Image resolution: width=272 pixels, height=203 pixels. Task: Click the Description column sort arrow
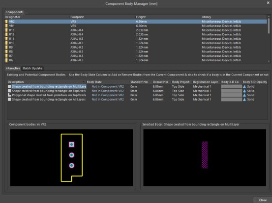[x=83, y=82]
